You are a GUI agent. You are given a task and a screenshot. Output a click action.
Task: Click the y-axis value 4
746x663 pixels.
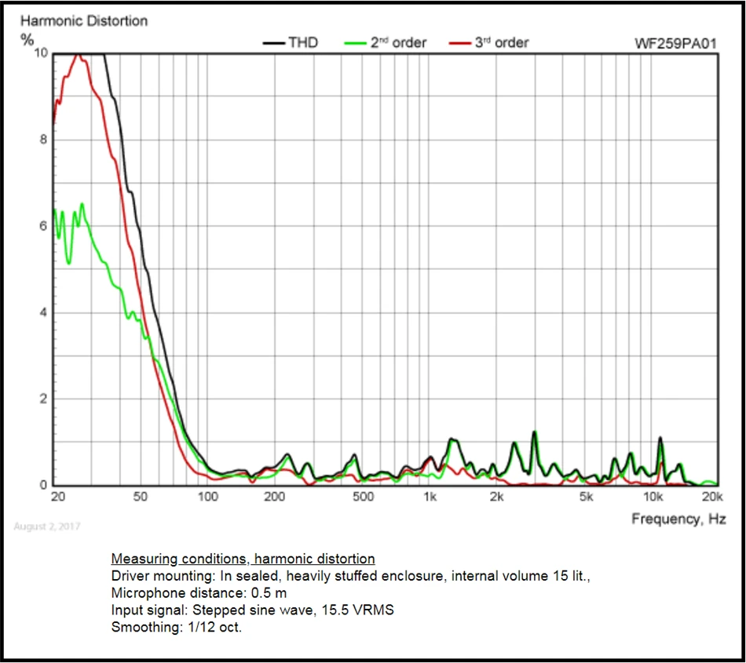coord(44,313)
